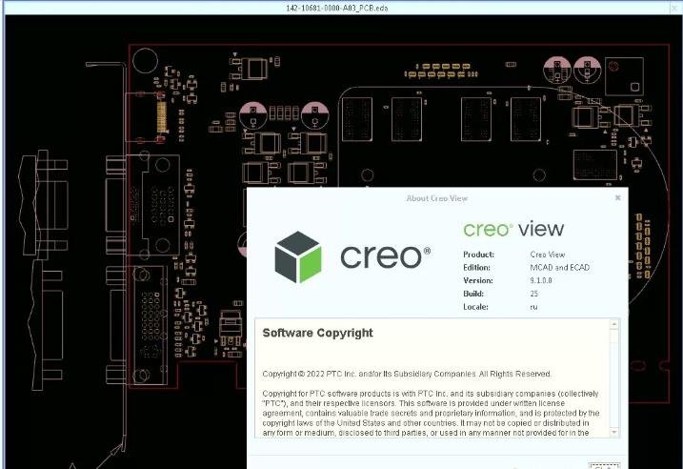This screenshot has height=469, width=683.
Task: Click the edition value 'MCAD and ECAD'
Action: pyautogui.click(x=560, y=268)
